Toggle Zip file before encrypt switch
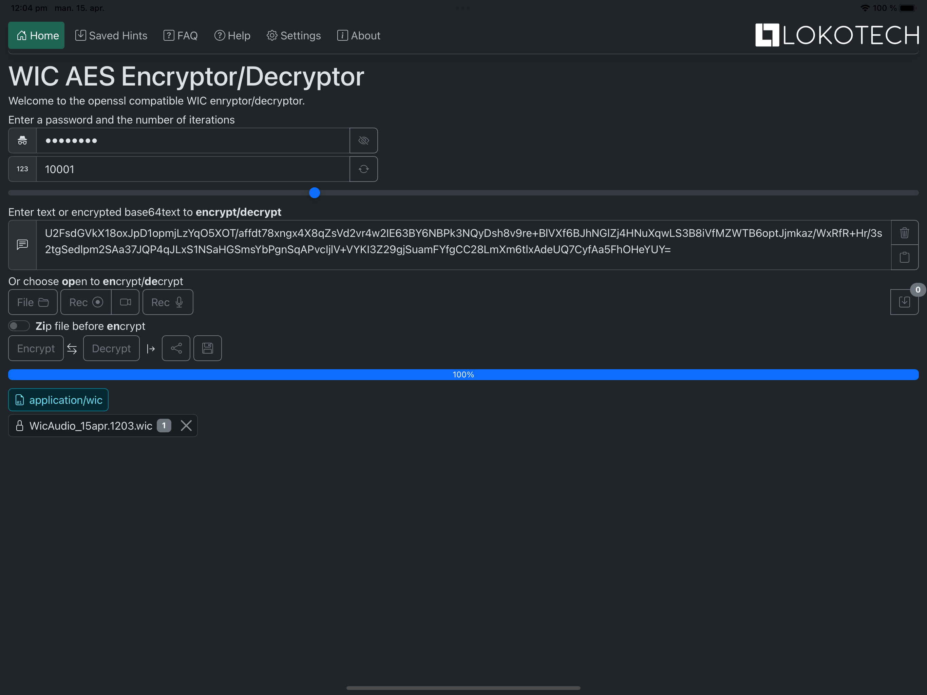Image resolution: width=927 pixels, height=695 pixels. click(19, 326)
